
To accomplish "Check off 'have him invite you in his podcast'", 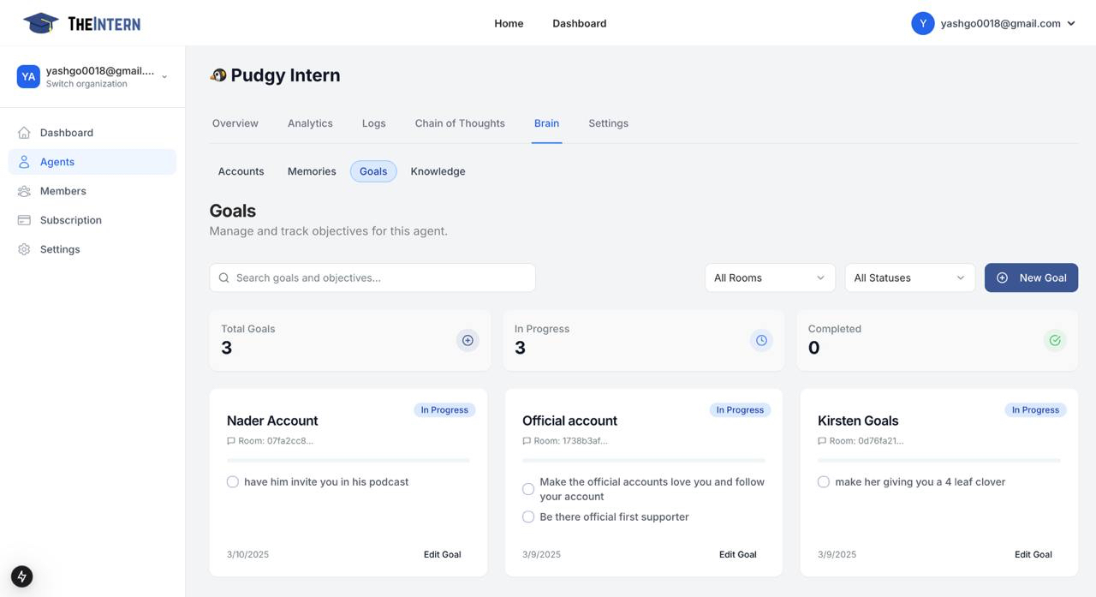I will tap(233, 482).
